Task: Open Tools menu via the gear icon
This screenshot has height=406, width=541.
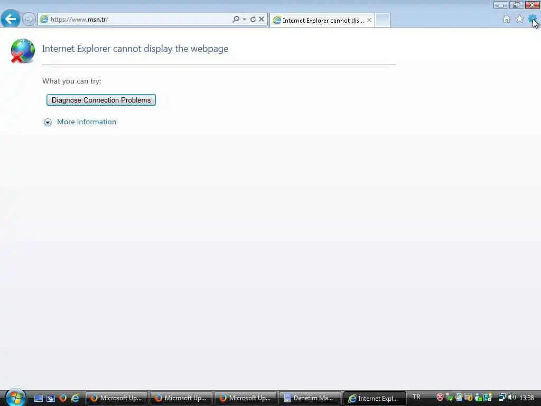Action: click(x=533, y=19)
